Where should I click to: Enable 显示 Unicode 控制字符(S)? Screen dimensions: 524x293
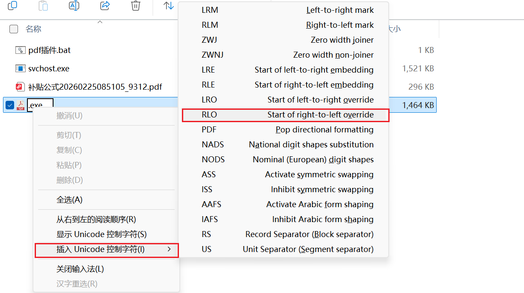click(101, 234)
